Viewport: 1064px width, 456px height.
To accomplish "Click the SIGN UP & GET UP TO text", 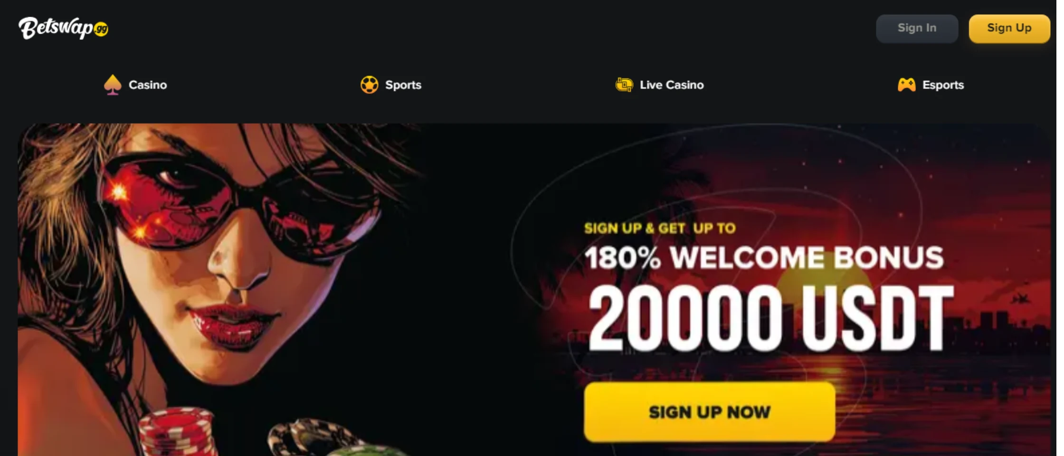I will click(660, 228).
